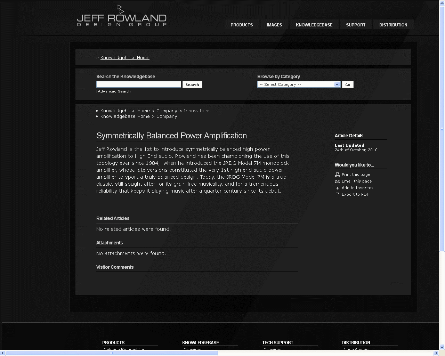Open the Select Category dropdown
The width and height of the screenshot is (445, 356).
pyautogui.click(x=299, y=84)
